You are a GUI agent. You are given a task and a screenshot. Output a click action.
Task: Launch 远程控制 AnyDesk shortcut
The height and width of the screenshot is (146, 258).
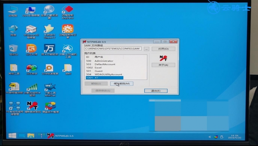click(x=68, y=12)
